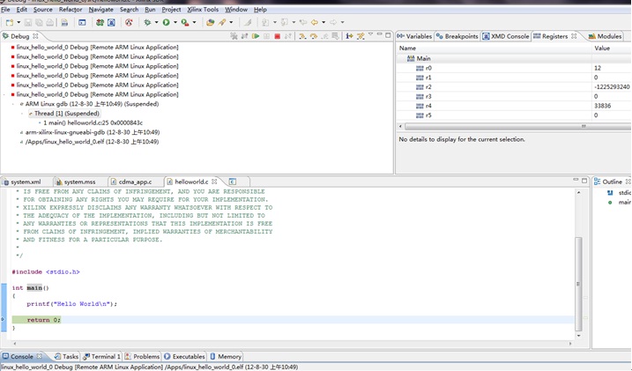This screenshot has height=371, width=632.
Task: Toggle Use Step Filters
Action: (361, 36)
